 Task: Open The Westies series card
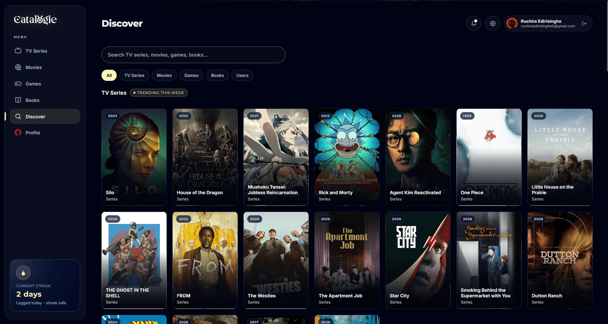[276, 260]
